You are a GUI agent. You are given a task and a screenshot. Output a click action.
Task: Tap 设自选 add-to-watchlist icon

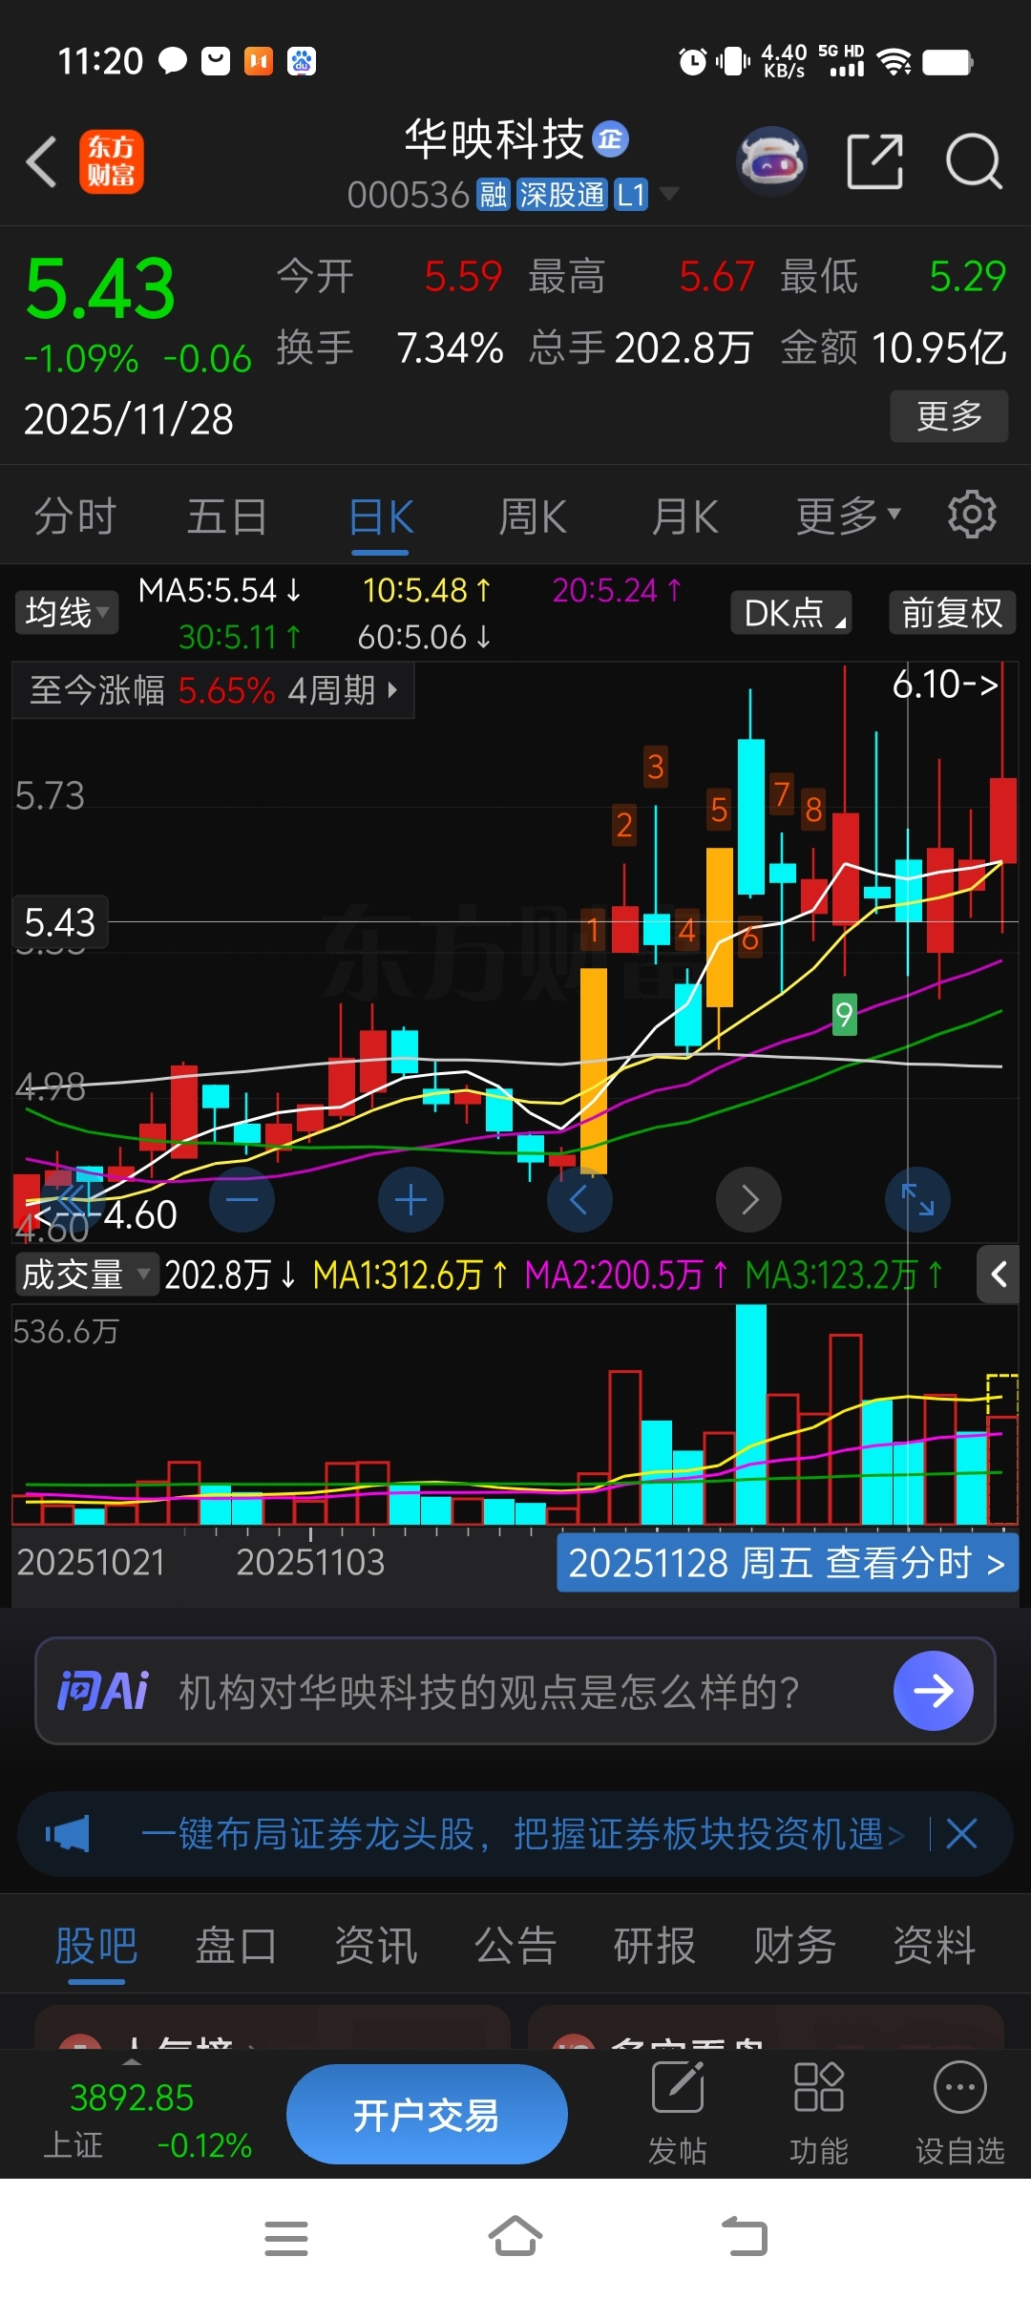959,2114
